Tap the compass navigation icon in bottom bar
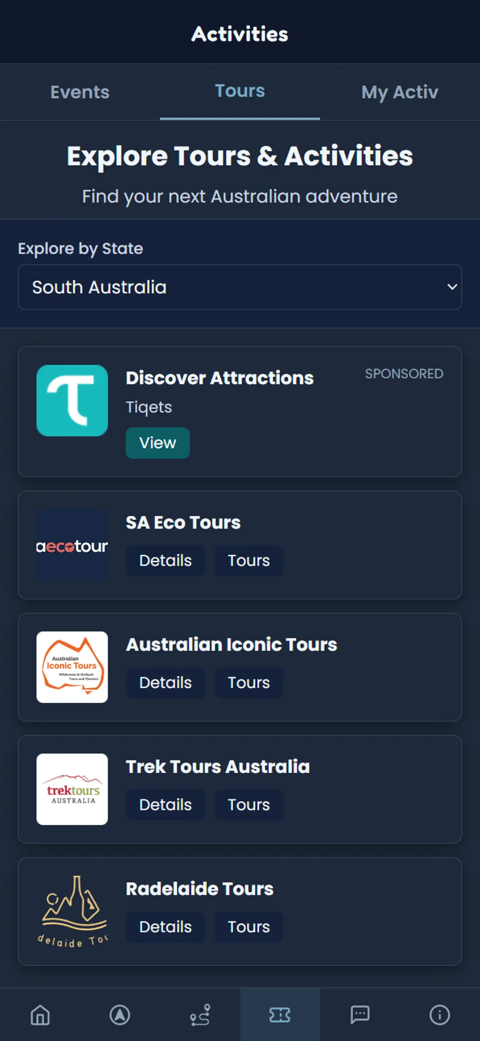The height and width of the screenshot is (1041, 480). pos(120,1015)
